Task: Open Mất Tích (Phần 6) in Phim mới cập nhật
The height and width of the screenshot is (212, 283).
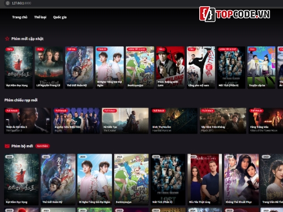Action: [231, 67]
